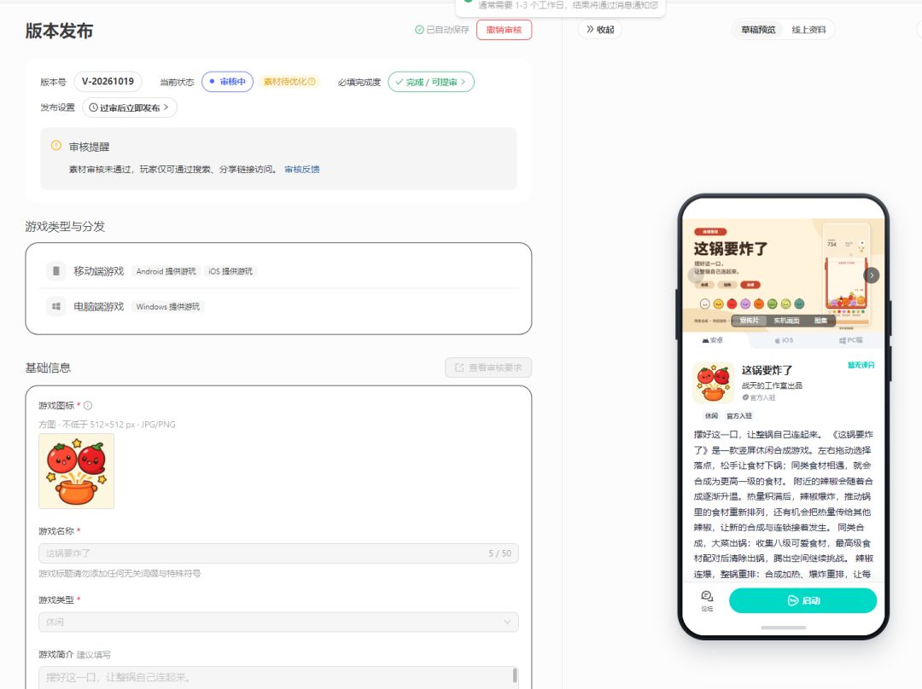Click the 战天的工作室出品 developer name
The height and width of the screenshot is (689, 922).
(772, 385)
